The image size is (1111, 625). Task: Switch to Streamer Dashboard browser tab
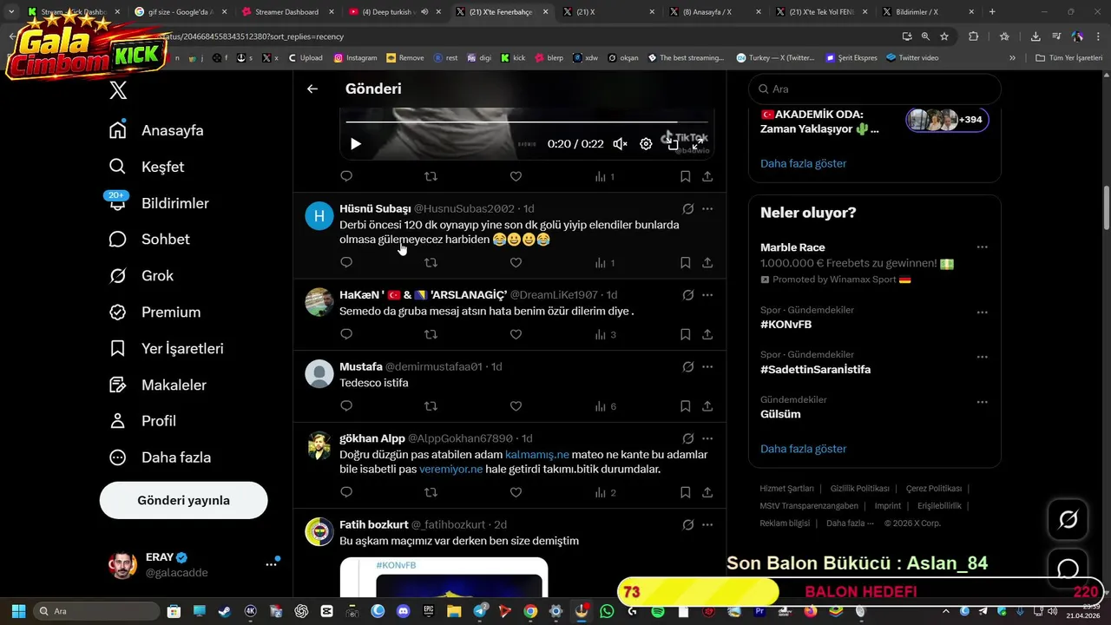point(286,12)
